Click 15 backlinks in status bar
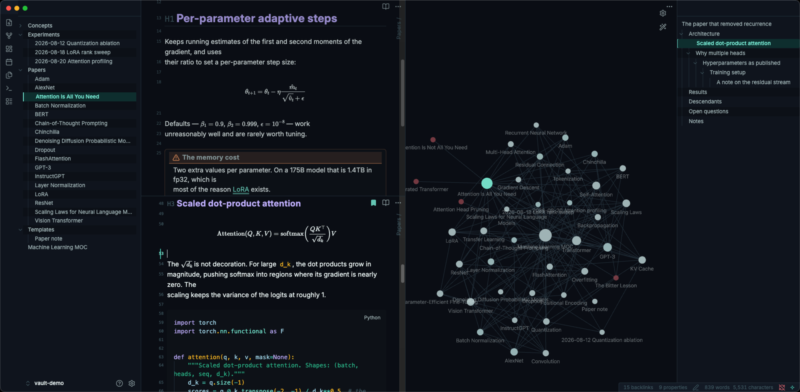The image size is (800, 392). [638, 387]
